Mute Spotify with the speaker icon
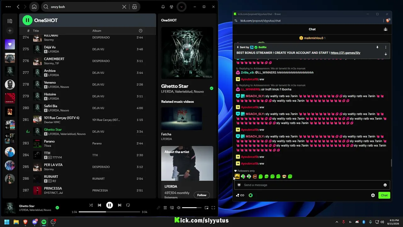This screenshot has height=227, width=403. [x=179, y=208]
